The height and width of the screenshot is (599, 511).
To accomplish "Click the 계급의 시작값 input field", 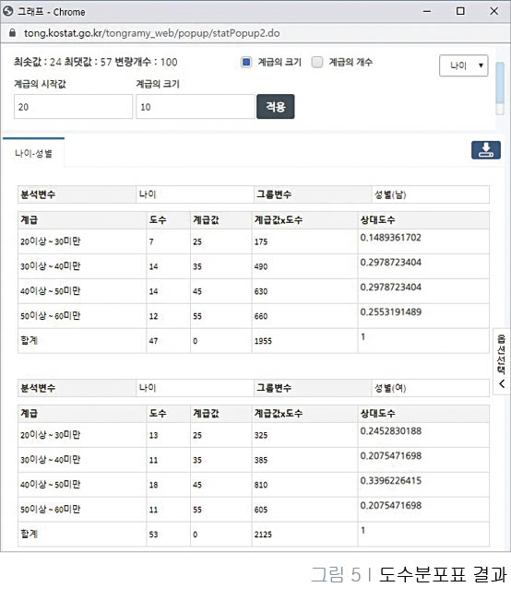I will 74,107.
